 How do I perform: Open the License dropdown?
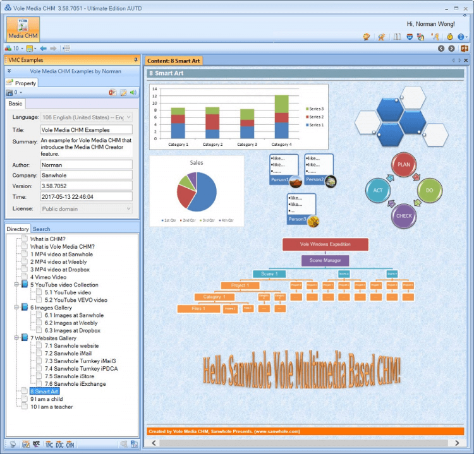pyautogui.click(x=87, y=209)
